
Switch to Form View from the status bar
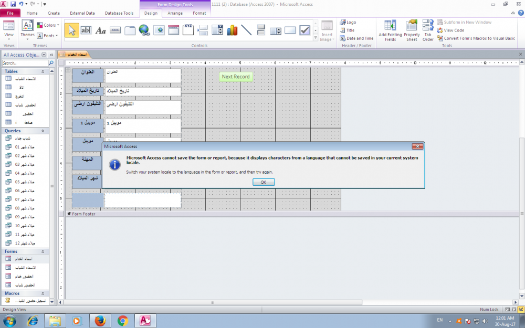coord(508,310)
